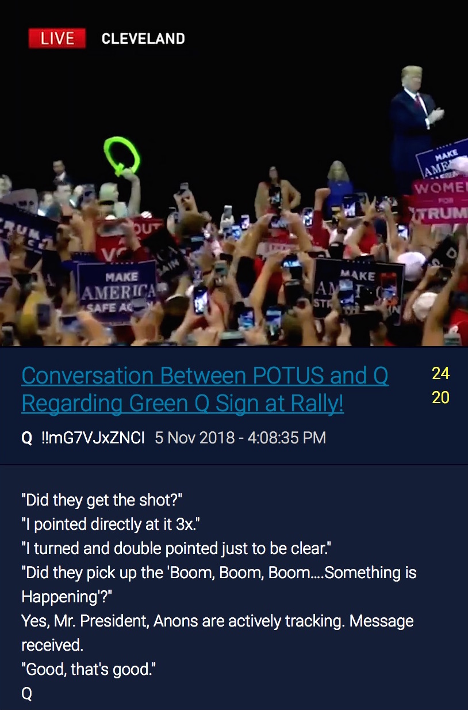
Task: Select the line "Good, that's good."
Action: click(x=89, y=670)
